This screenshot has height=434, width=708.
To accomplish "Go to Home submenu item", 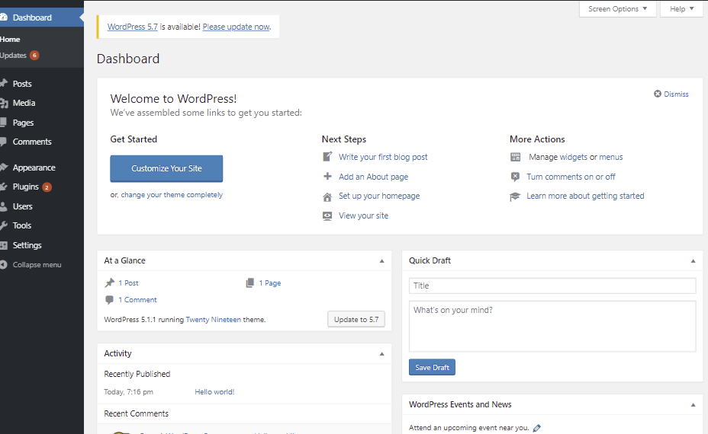I will (10, 39).
